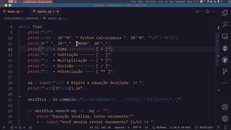231x130 pixels.
Task: Click the 'Potenciação' print line
Action: [x=71, y=71]
